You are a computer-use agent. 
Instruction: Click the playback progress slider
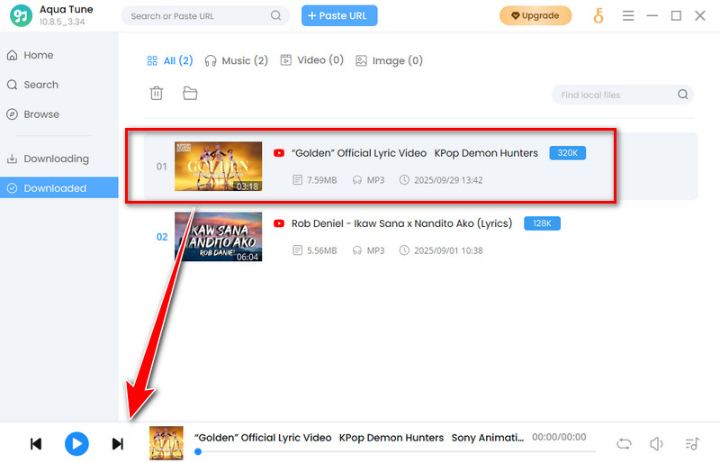[395, 451]
